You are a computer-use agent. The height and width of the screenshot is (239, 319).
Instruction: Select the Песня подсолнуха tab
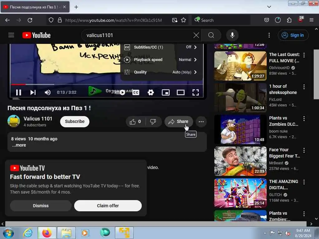click(35, 7)
